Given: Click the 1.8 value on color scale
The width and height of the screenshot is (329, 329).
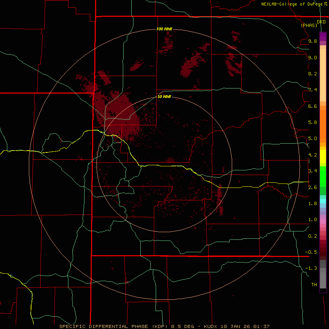Looking at the screenshot, I should click(313, 204).
